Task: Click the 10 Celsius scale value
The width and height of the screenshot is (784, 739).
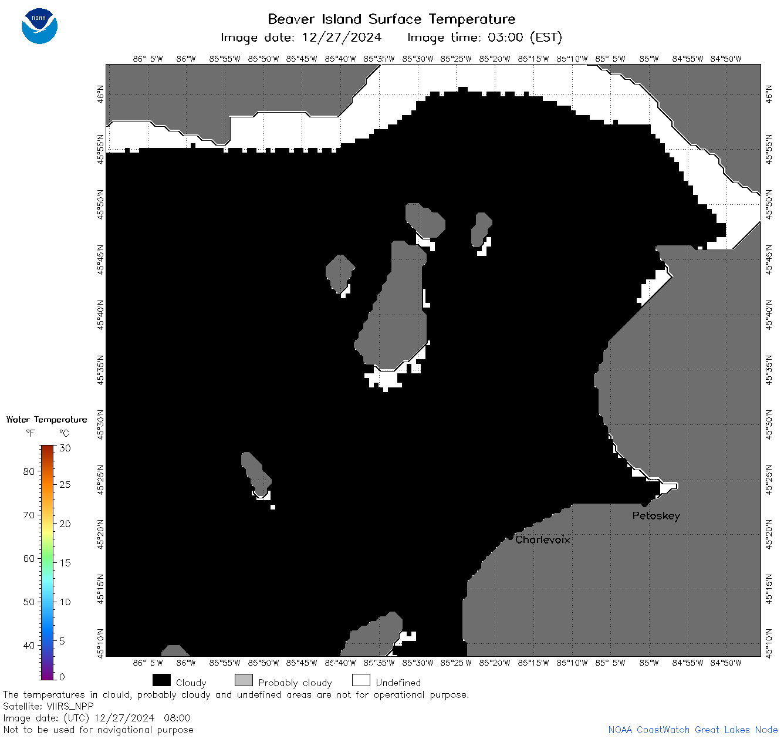Action: (x=65, y=602)
